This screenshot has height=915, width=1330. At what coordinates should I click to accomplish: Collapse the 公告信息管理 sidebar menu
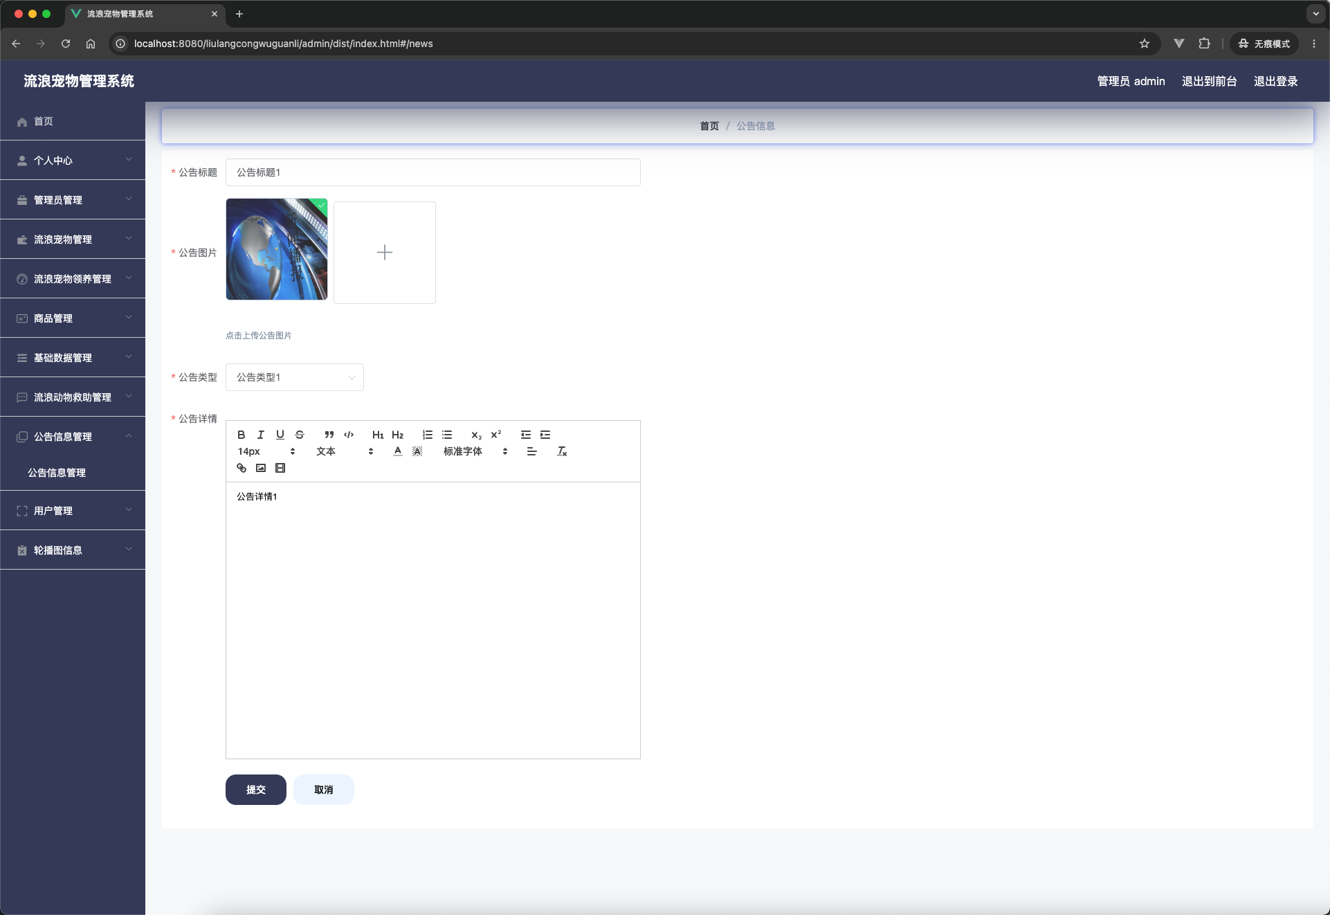[x=73, y=436]
